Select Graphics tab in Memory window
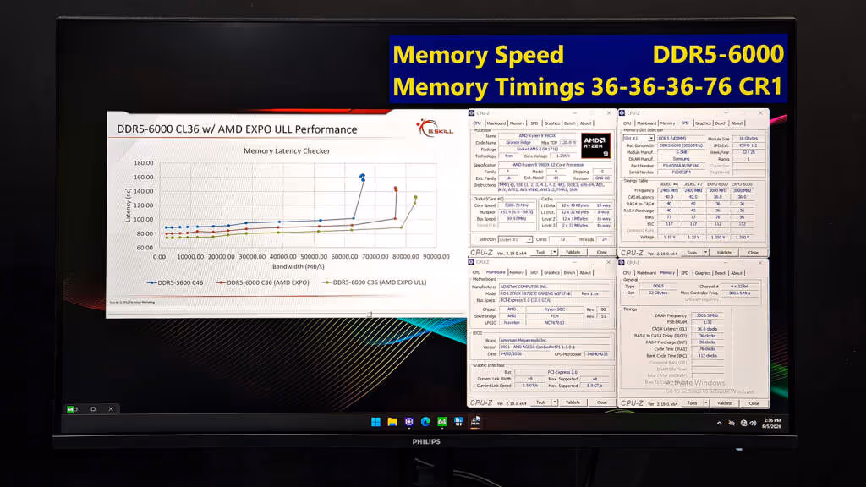 pyautogui.click(x=703, y=273)
